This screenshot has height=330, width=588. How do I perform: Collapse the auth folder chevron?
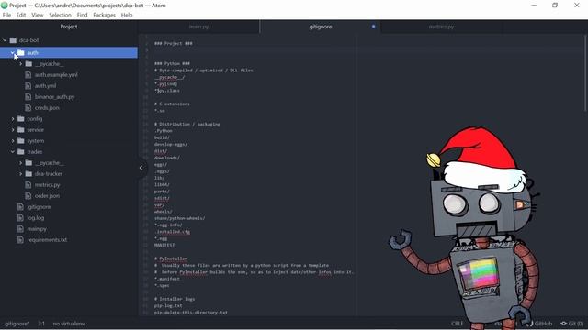point(12,53)
